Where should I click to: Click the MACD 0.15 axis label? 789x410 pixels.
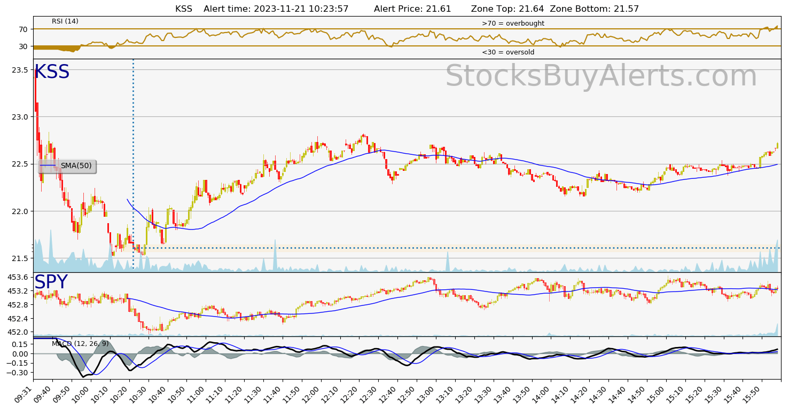20,344
